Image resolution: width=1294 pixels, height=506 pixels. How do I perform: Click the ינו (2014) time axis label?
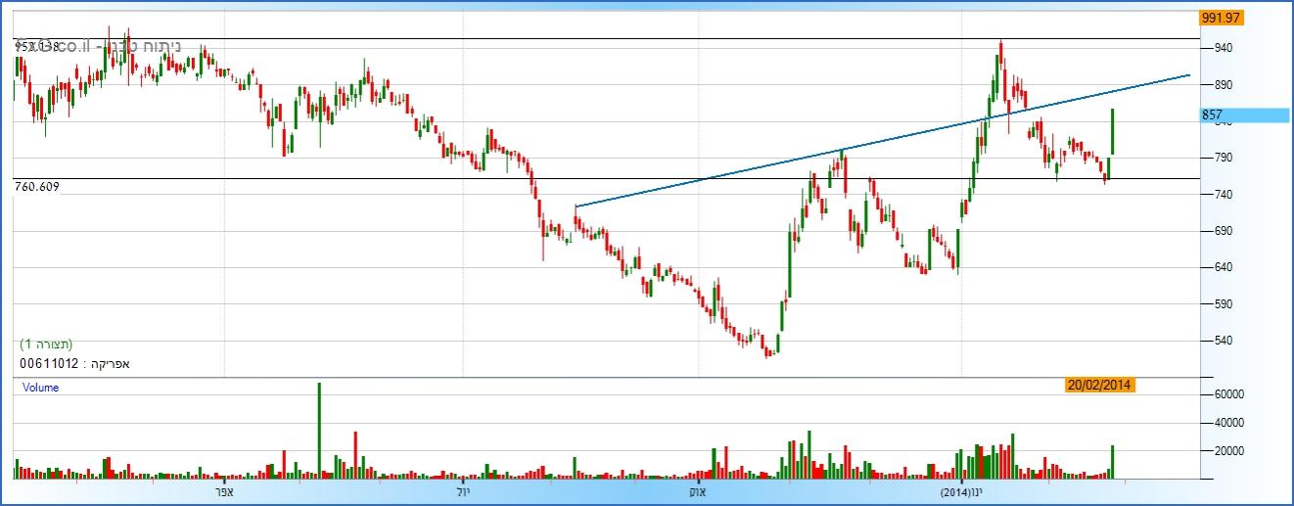[x=961, y=491]
